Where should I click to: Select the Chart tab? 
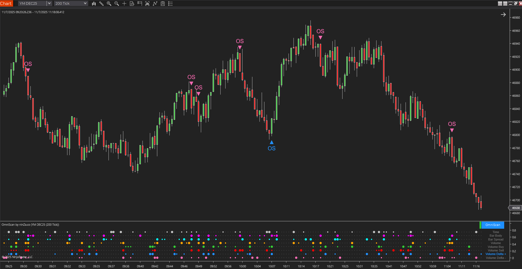[x=6, y=3]
